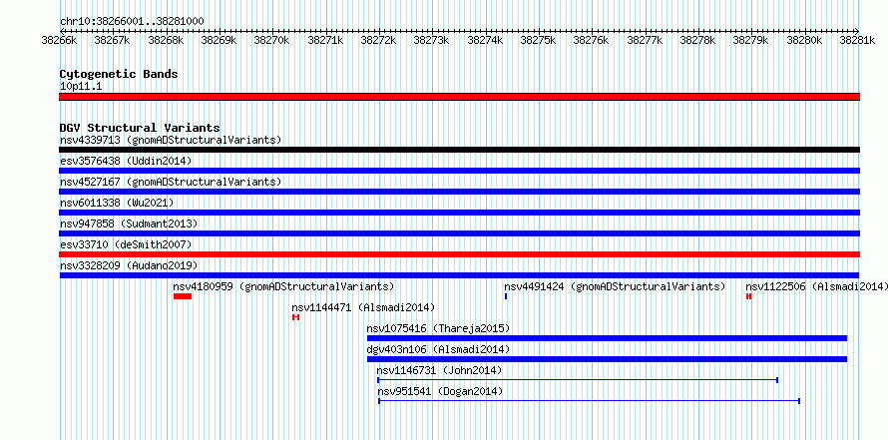Select the black nsv4339713 variant bar
This screenshot has height=440, width=888.
(459, 150)
